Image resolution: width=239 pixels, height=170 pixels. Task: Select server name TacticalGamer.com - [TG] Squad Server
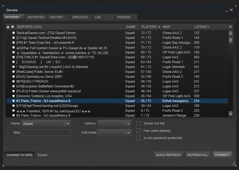(x=46, y=33)
